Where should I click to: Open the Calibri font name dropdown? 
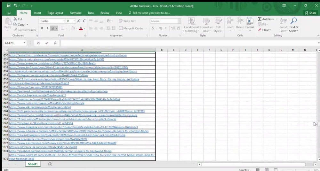point(64,21)
